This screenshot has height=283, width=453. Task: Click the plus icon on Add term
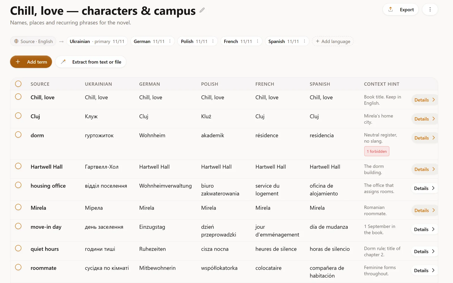(18, 62)
